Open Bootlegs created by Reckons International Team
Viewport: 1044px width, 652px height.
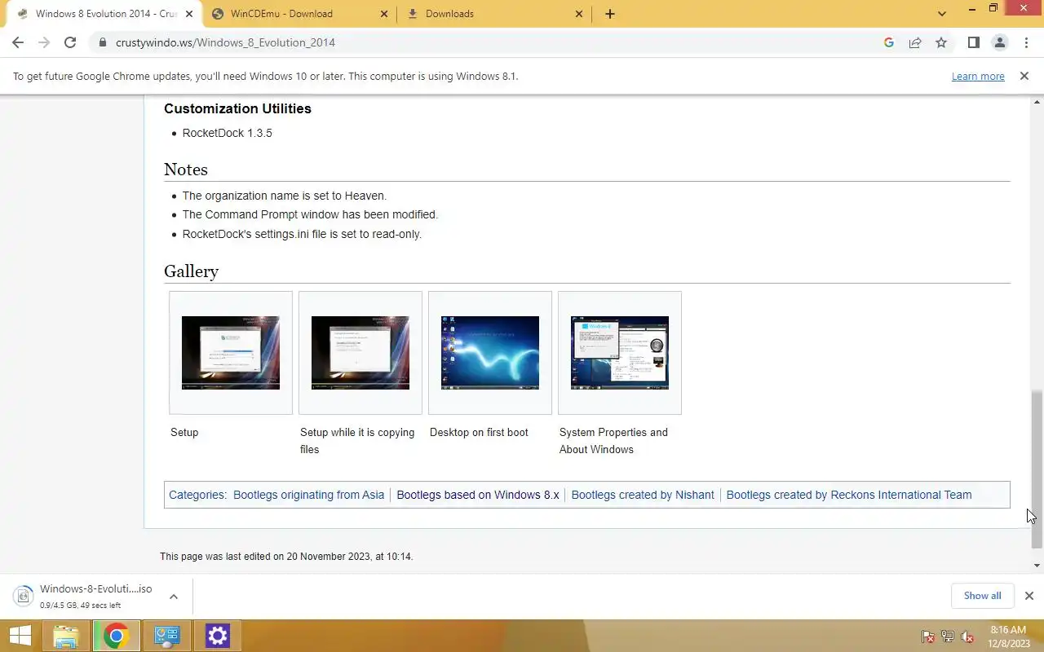pyautogui.click(x=849, y=495)
